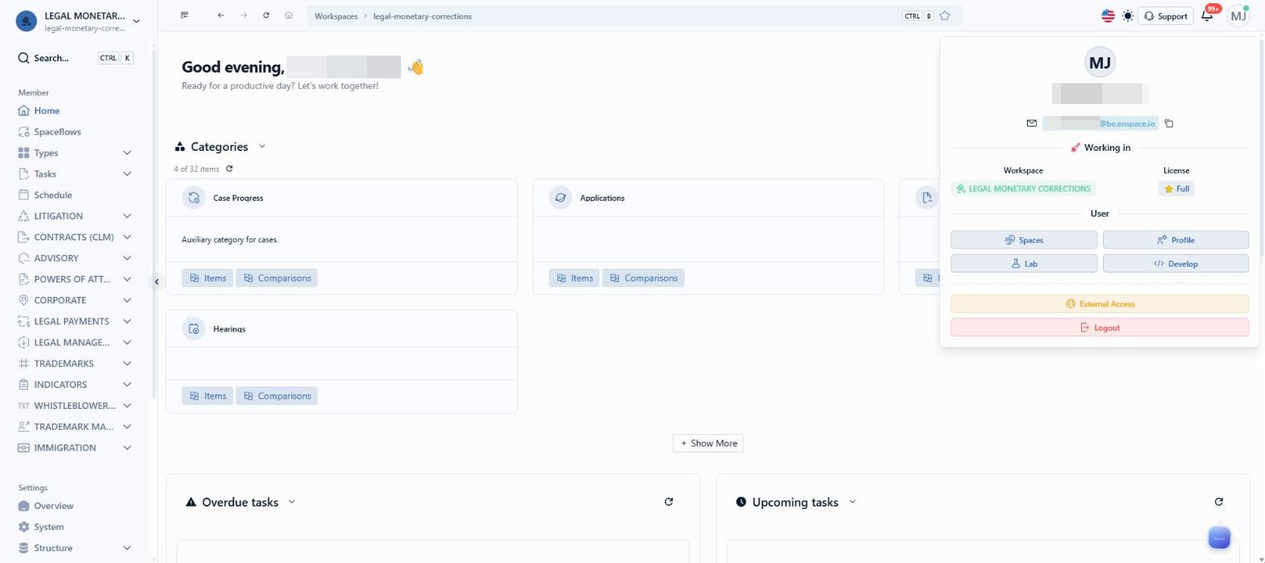Expand CORPORATE section
The width and height of the screenshot is (1265, 563).
pyautogui.click(x=127, y=300)
